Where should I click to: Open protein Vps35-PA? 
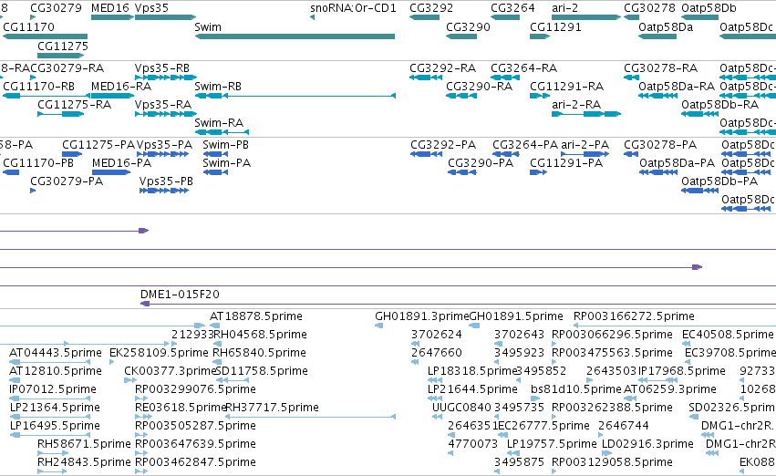pos(163,154)
